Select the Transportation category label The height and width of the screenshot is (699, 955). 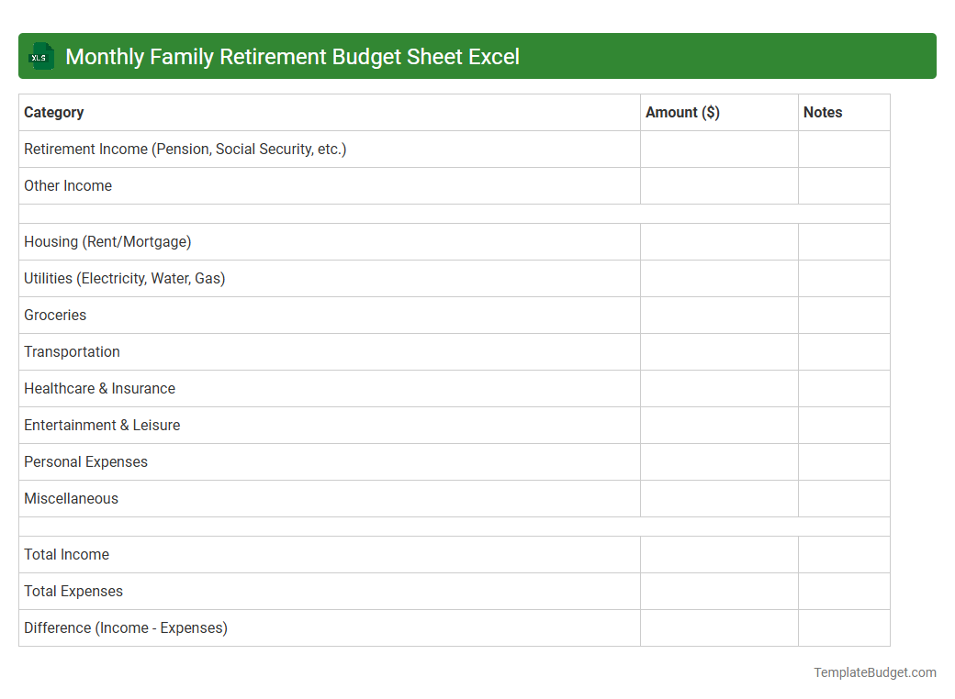pyautogui.click(x=72, y=351)
